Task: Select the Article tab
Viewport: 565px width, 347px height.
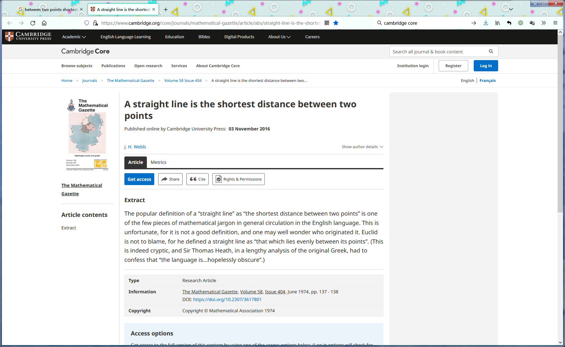Action: pos(136,162)
